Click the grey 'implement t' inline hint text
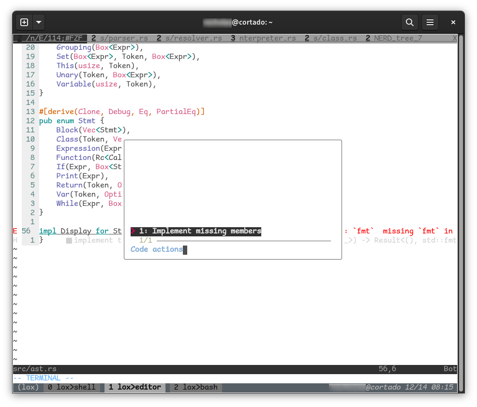The height and width of the screenshot is (407, 477). pyautogui.click(x=98, y=240)
